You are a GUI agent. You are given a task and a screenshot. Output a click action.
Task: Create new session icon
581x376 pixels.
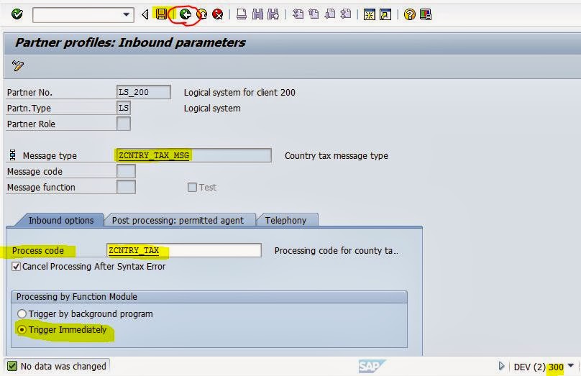[370, 14]
